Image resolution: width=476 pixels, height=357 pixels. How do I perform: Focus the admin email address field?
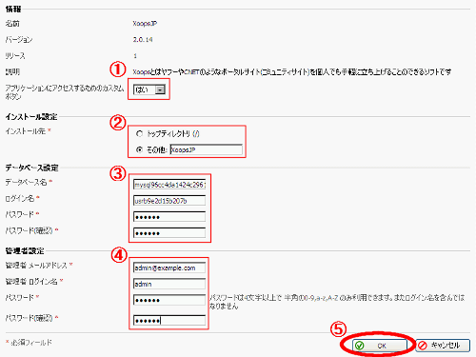coord(169,268)
